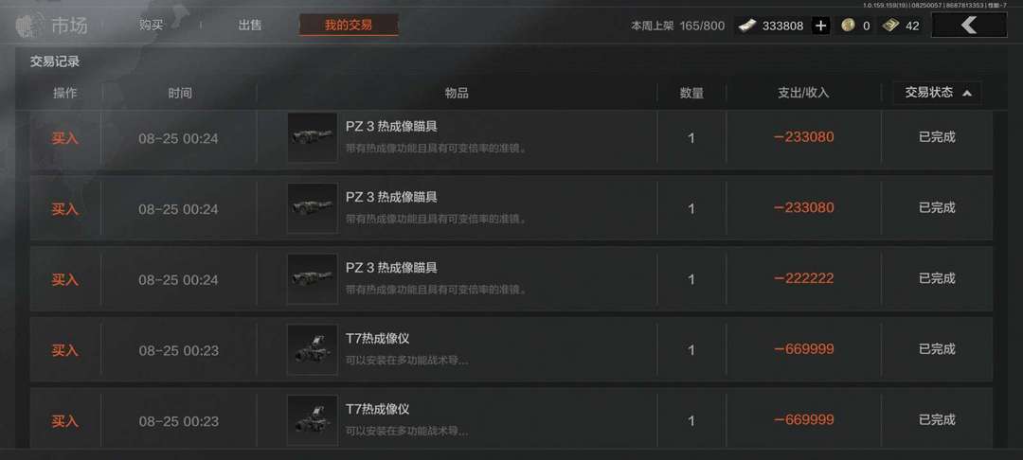Click the 支出/收入 column header

(x=803, y=93)
